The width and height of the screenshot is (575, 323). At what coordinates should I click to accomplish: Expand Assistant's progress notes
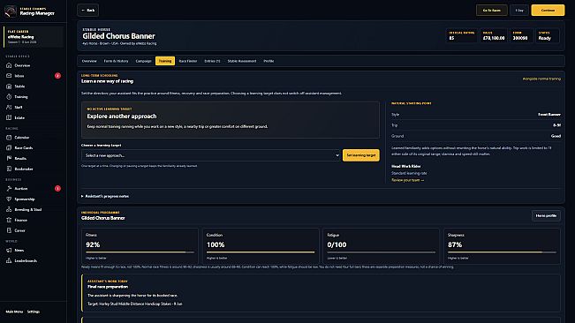pyautogui.click(x=105, y=196)
